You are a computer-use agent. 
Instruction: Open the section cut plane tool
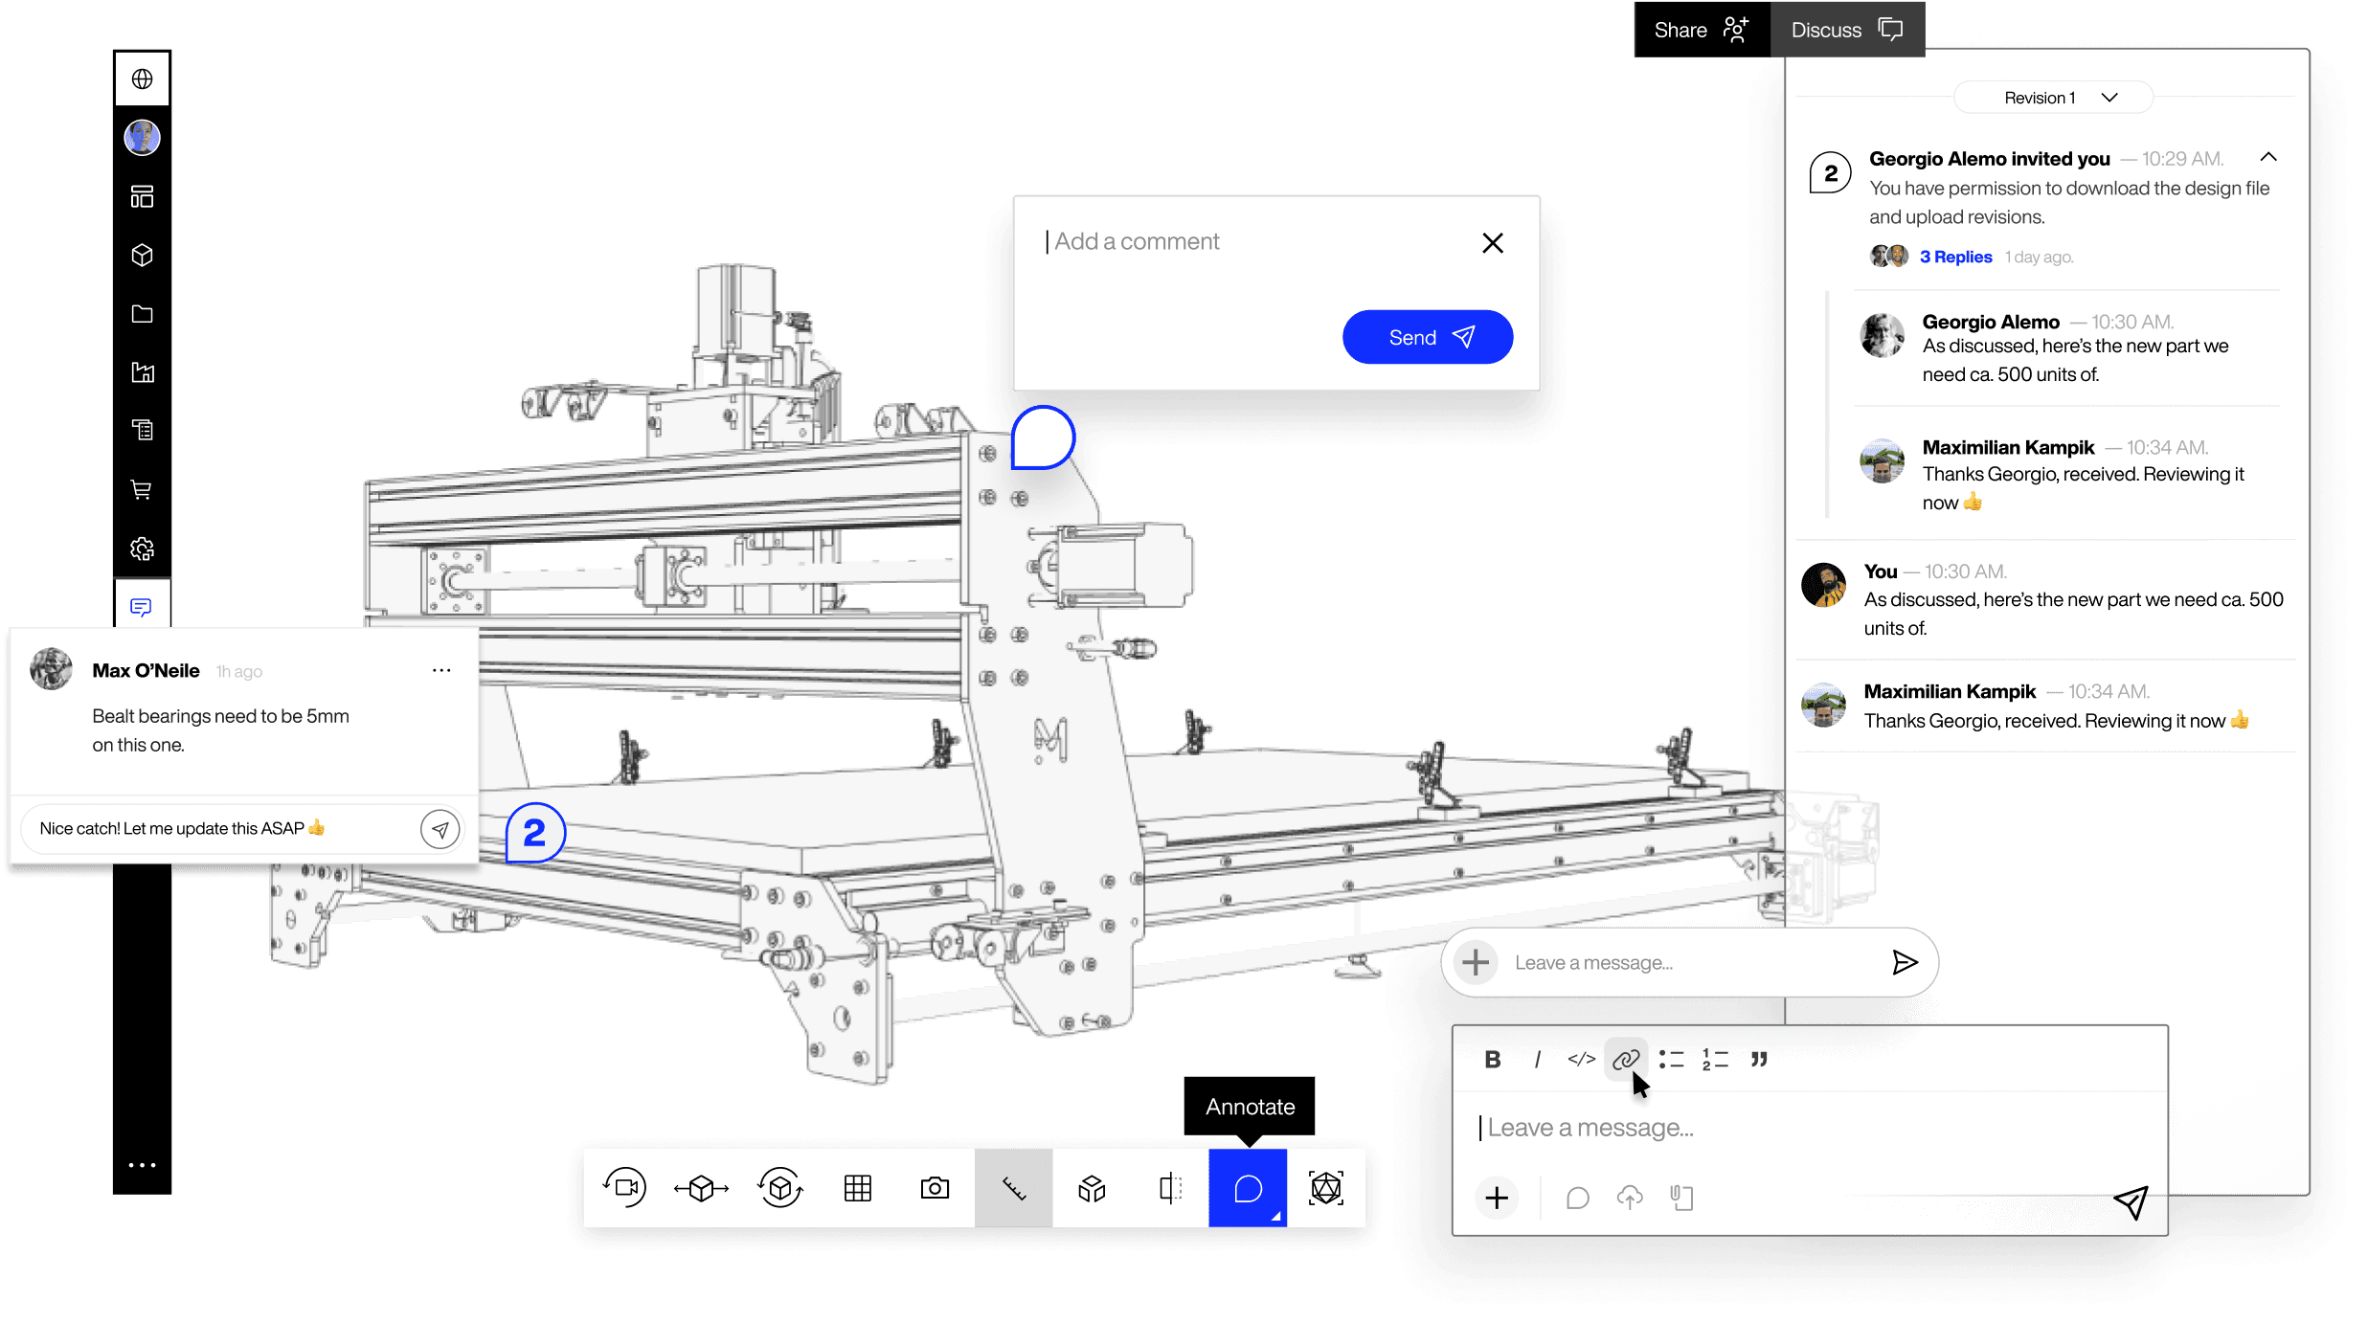tap(1168, 1188)
